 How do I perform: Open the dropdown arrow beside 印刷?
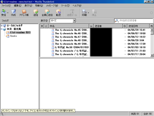(88, 13)
